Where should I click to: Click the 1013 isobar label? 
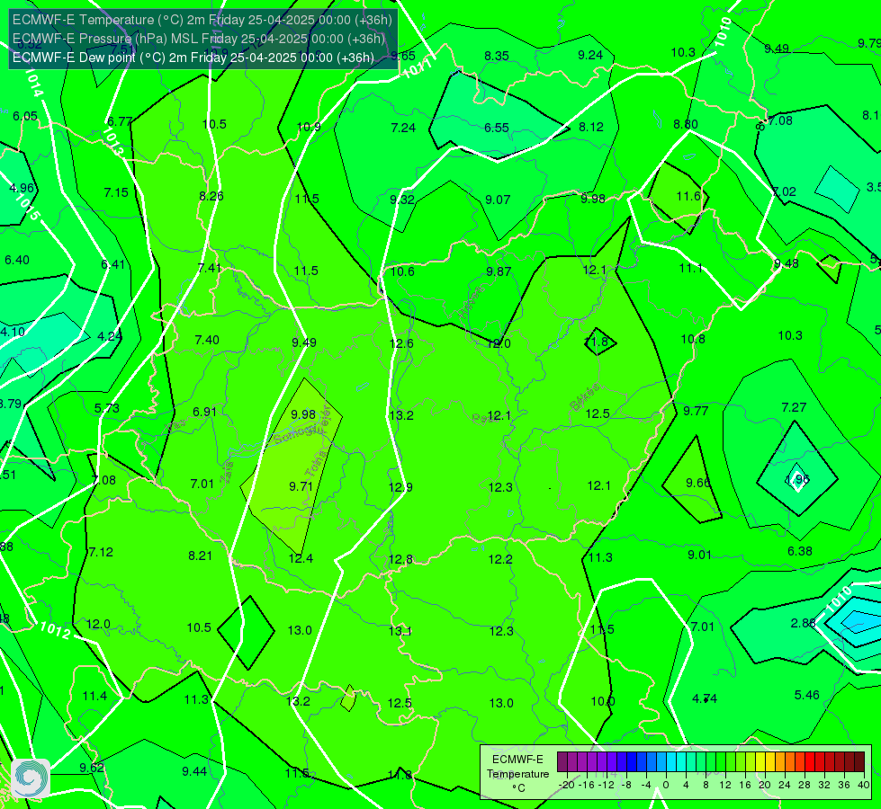coord(112,141)
